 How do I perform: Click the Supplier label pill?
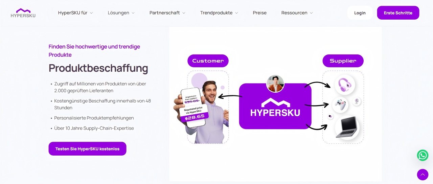pos(343,61)
